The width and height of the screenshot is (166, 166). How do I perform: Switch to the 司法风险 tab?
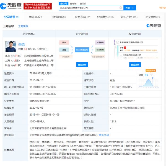[x=35, y=17]
